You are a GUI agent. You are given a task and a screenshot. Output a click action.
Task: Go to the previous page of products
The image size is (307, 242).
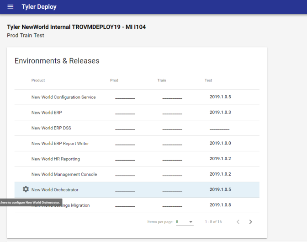click(238, 222)
